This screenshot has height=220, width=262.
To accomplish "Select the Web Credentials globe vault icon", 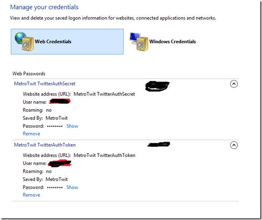I will coord(24,41).
